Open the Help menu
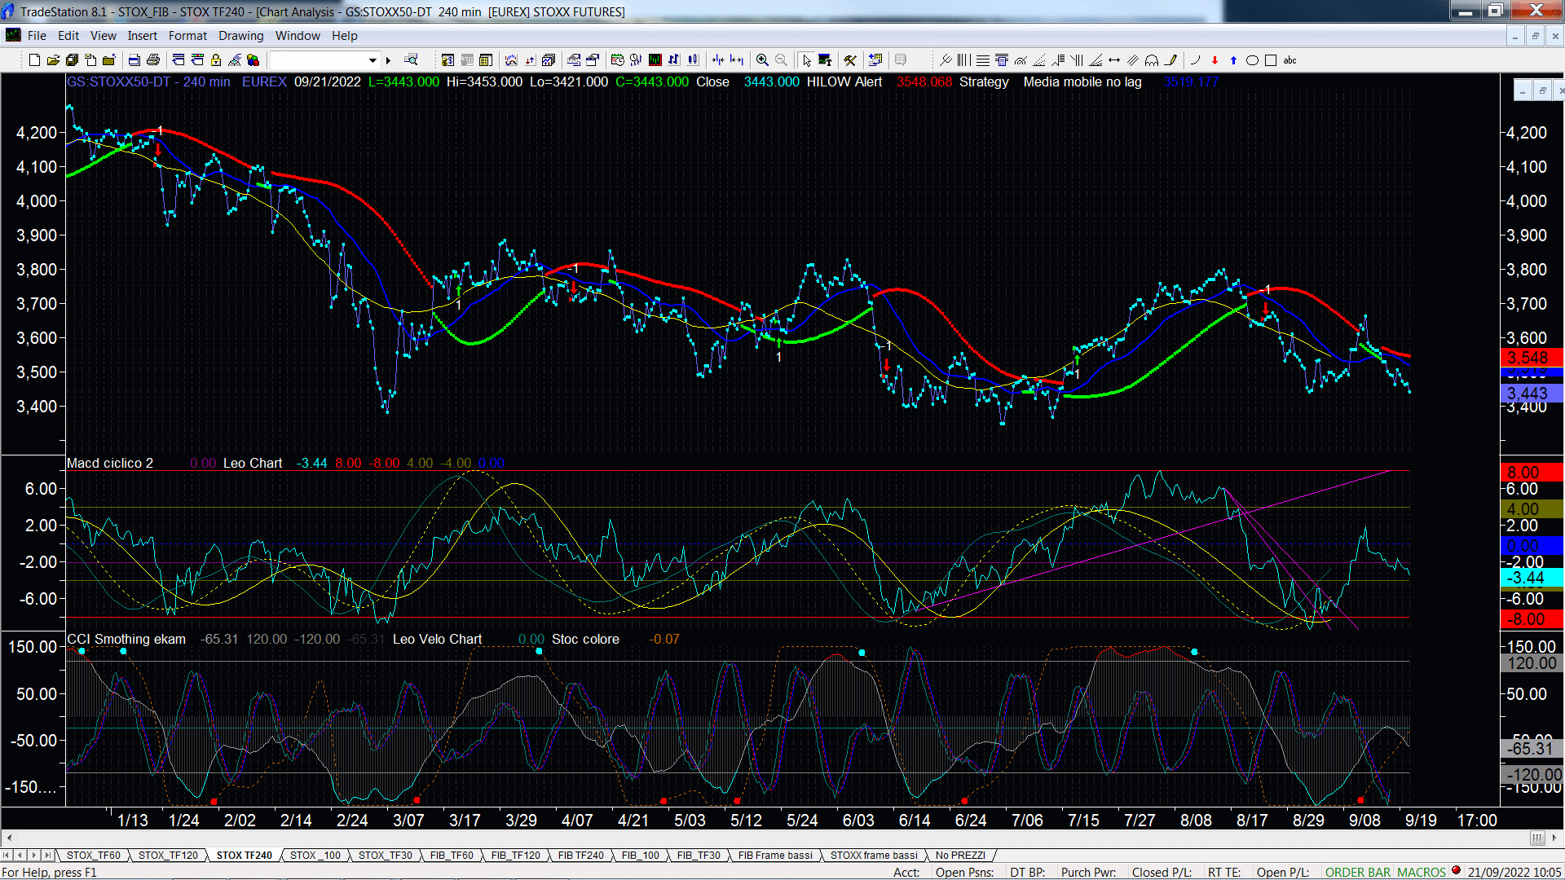The image size is (1565, 880). (x=344, y=36)
